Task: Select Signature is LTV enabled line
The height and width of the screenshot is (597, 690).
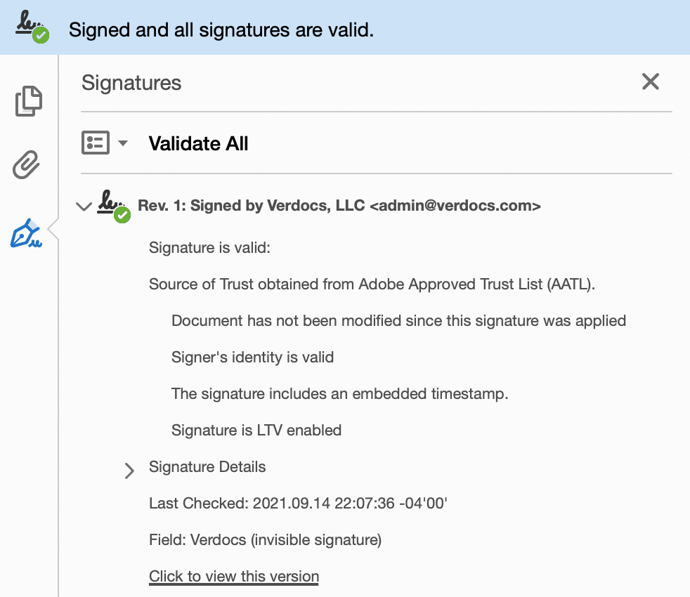Action: pyautogui.click(x=256, y=431)
